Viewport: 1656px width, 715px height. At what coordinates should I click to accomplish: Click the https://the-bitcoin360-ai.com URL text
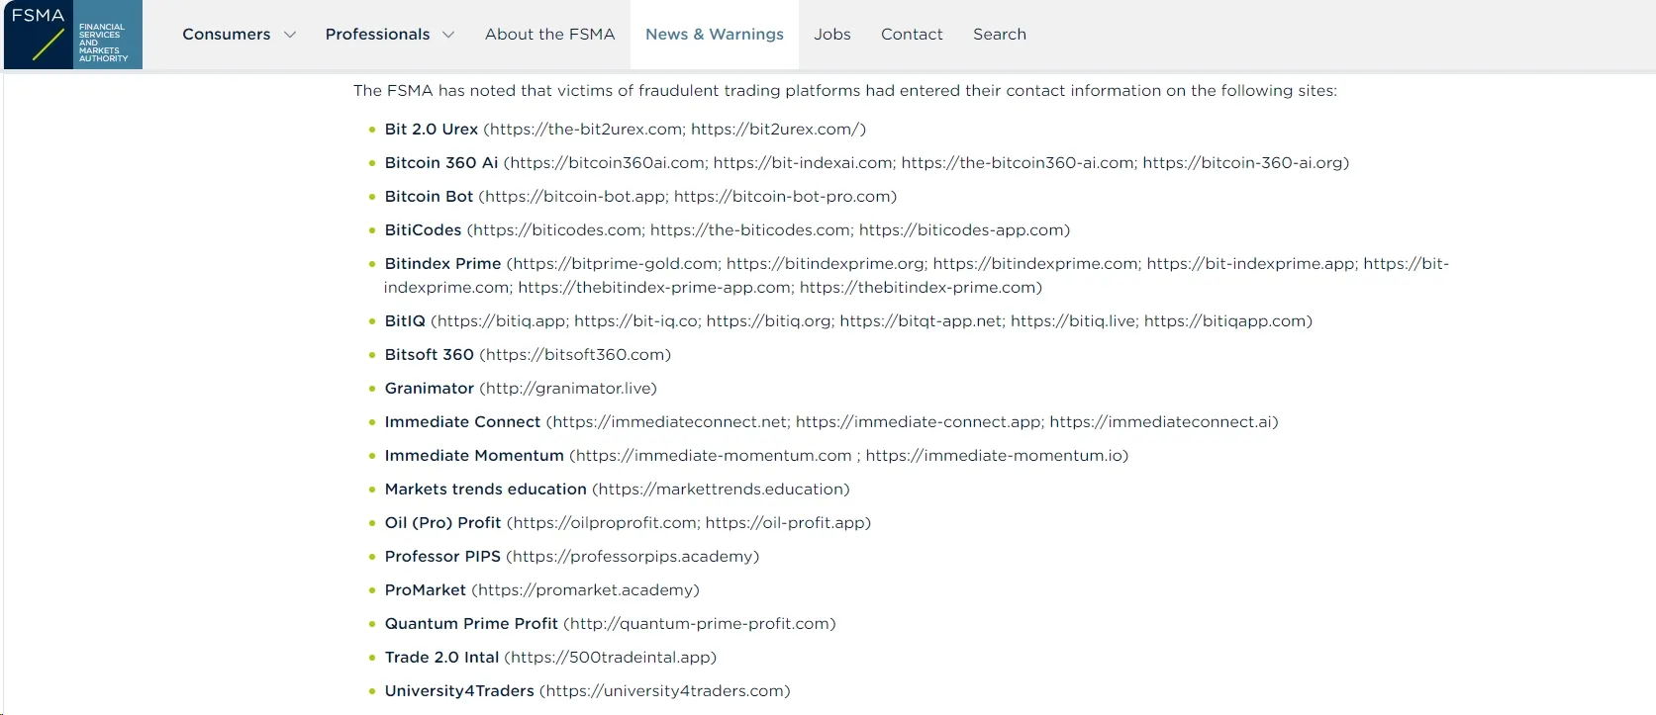click(x=1018, y=163)
